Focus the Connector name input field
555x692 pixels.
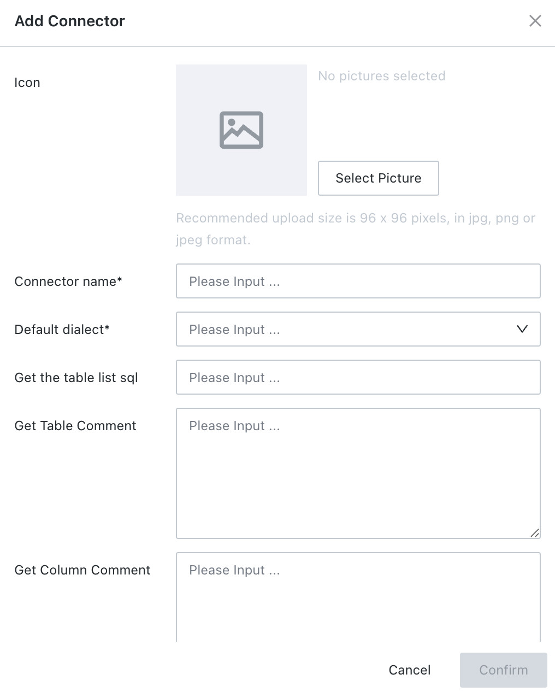coord(358,281)
